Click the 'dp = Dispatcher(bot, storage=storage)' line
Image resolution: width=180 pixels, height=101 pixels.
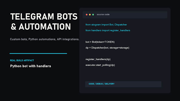pyautogui.click(x=107, y=48)
